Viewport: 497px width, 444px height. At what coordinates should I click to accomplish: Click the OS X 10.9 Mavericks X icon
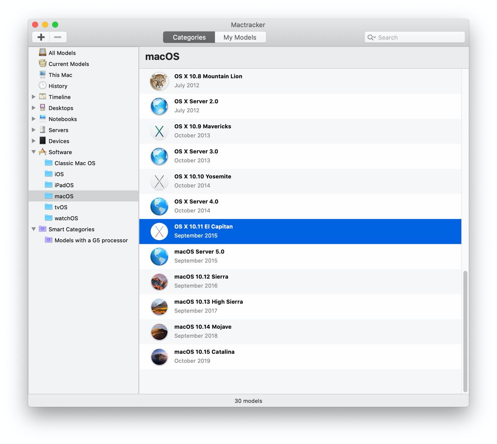(159, 131)
